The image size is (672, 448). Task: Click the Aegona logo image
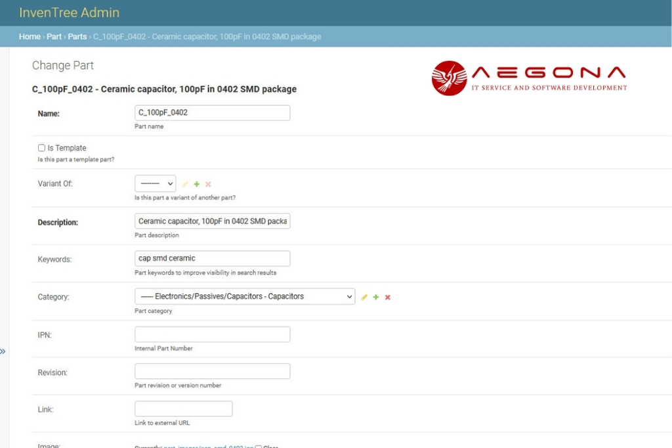click(530, 78)
